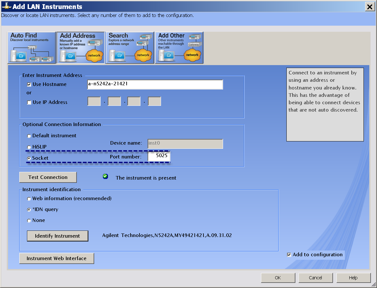377x288 pixels.
Task: Click the Port number field
Action: [x=159, y=157]
